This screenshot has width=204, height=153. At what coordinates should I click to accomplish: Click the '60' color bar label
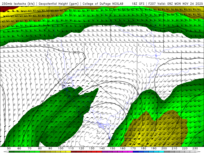click(x=19, y=148)
